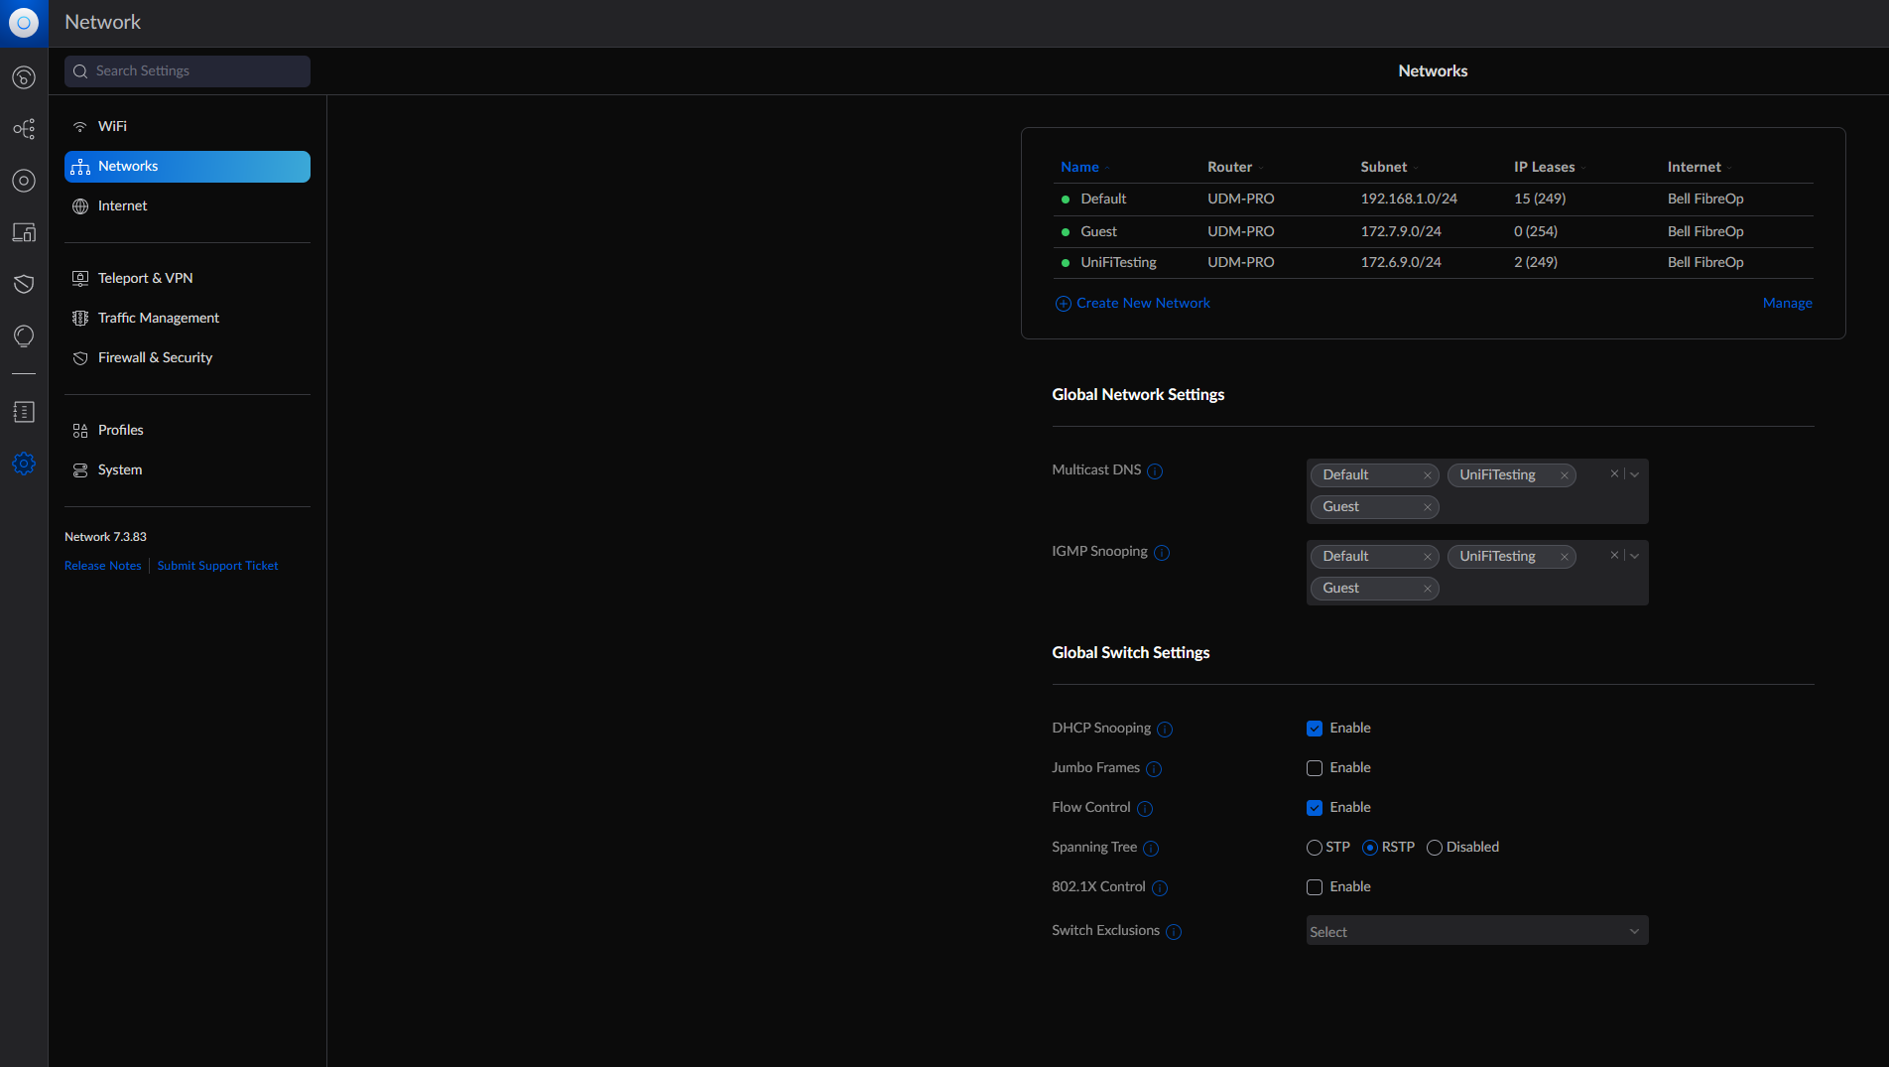Enable the Jumbo Frames checkbox
The width and height of the screenshot is (1889, 1067).
(1315, 768)
